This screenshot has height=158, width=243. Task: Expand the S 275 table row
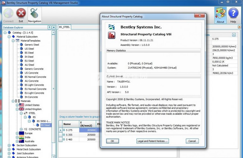(64, 130)
